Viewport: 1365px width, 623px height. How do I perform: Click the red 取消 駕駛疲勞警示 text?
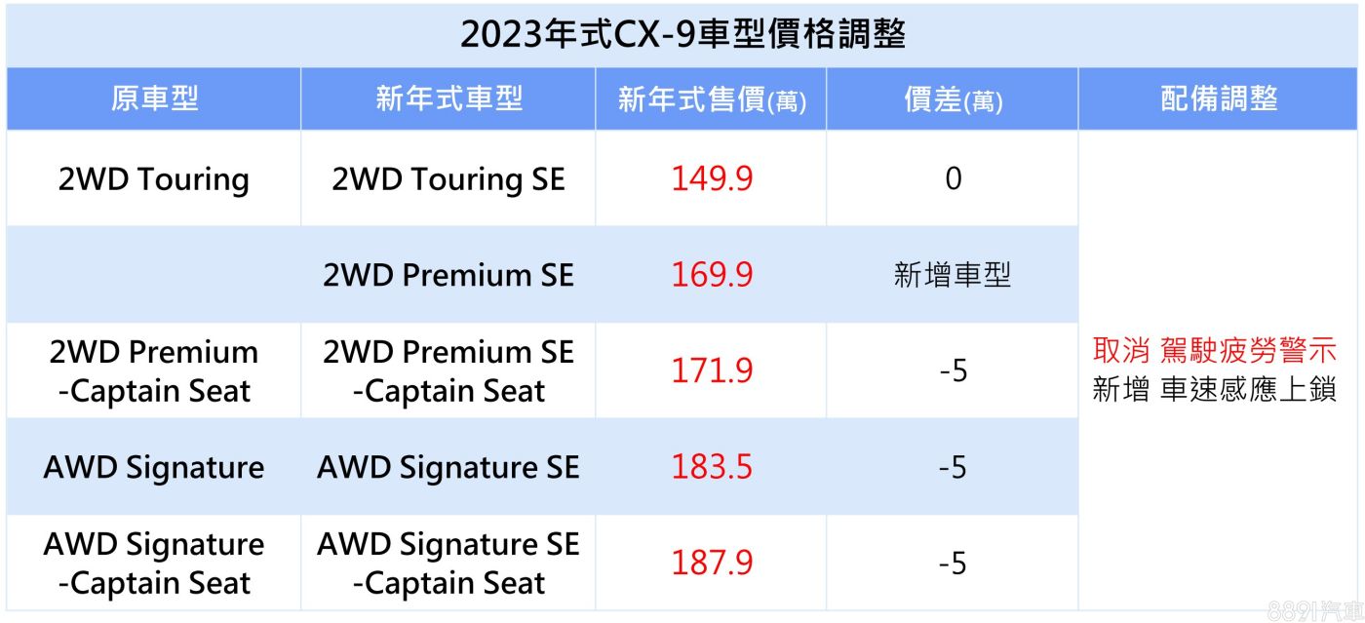(1214, 351)
